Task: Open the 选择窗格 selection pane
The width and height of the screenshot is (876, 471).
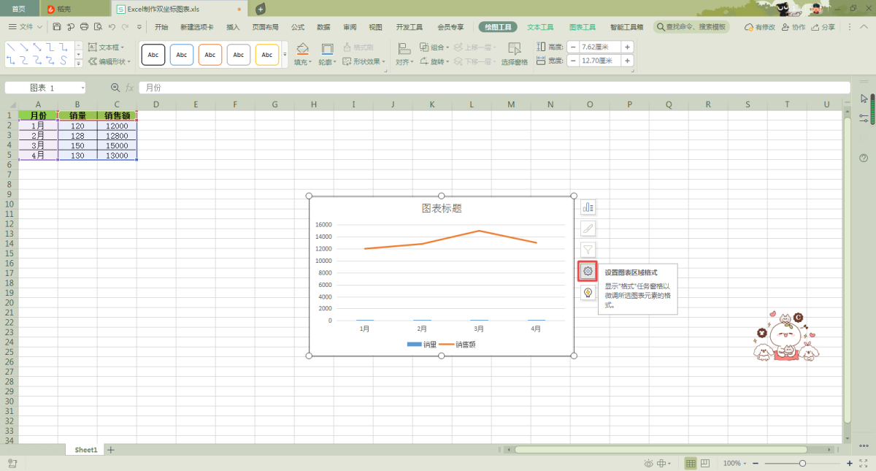Action: (515, 53)
